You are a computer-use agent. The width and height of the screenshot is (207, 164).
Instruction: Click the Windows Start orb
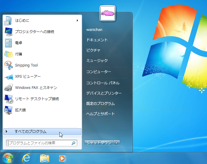coord(8,158)
